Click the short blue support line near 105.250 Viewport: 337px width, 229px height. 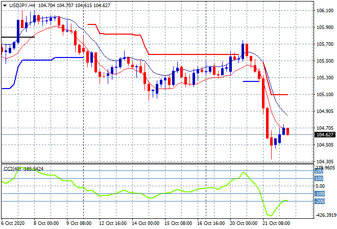point(251,81)
